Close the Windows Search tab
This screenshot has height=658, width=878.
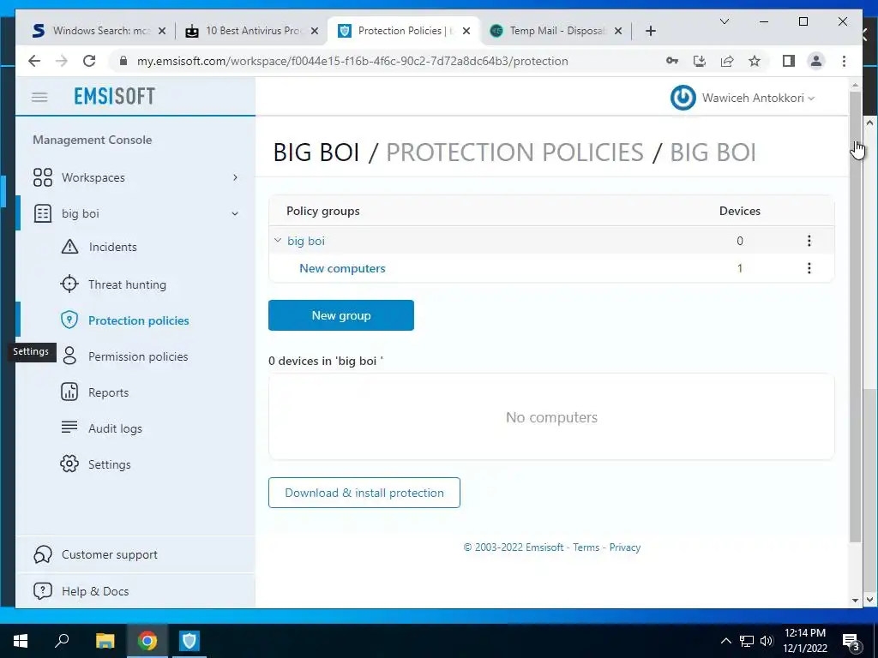(x=162, y=31)
